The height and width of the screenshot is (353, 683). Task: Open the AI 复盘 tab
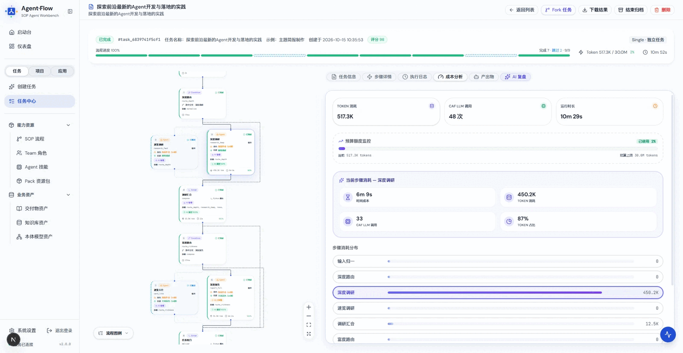tap(516, 77)
